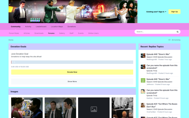The width and height of the screenshot is (189, 118).
Task: Click the donation progress bar
Action: pos(72,62)
